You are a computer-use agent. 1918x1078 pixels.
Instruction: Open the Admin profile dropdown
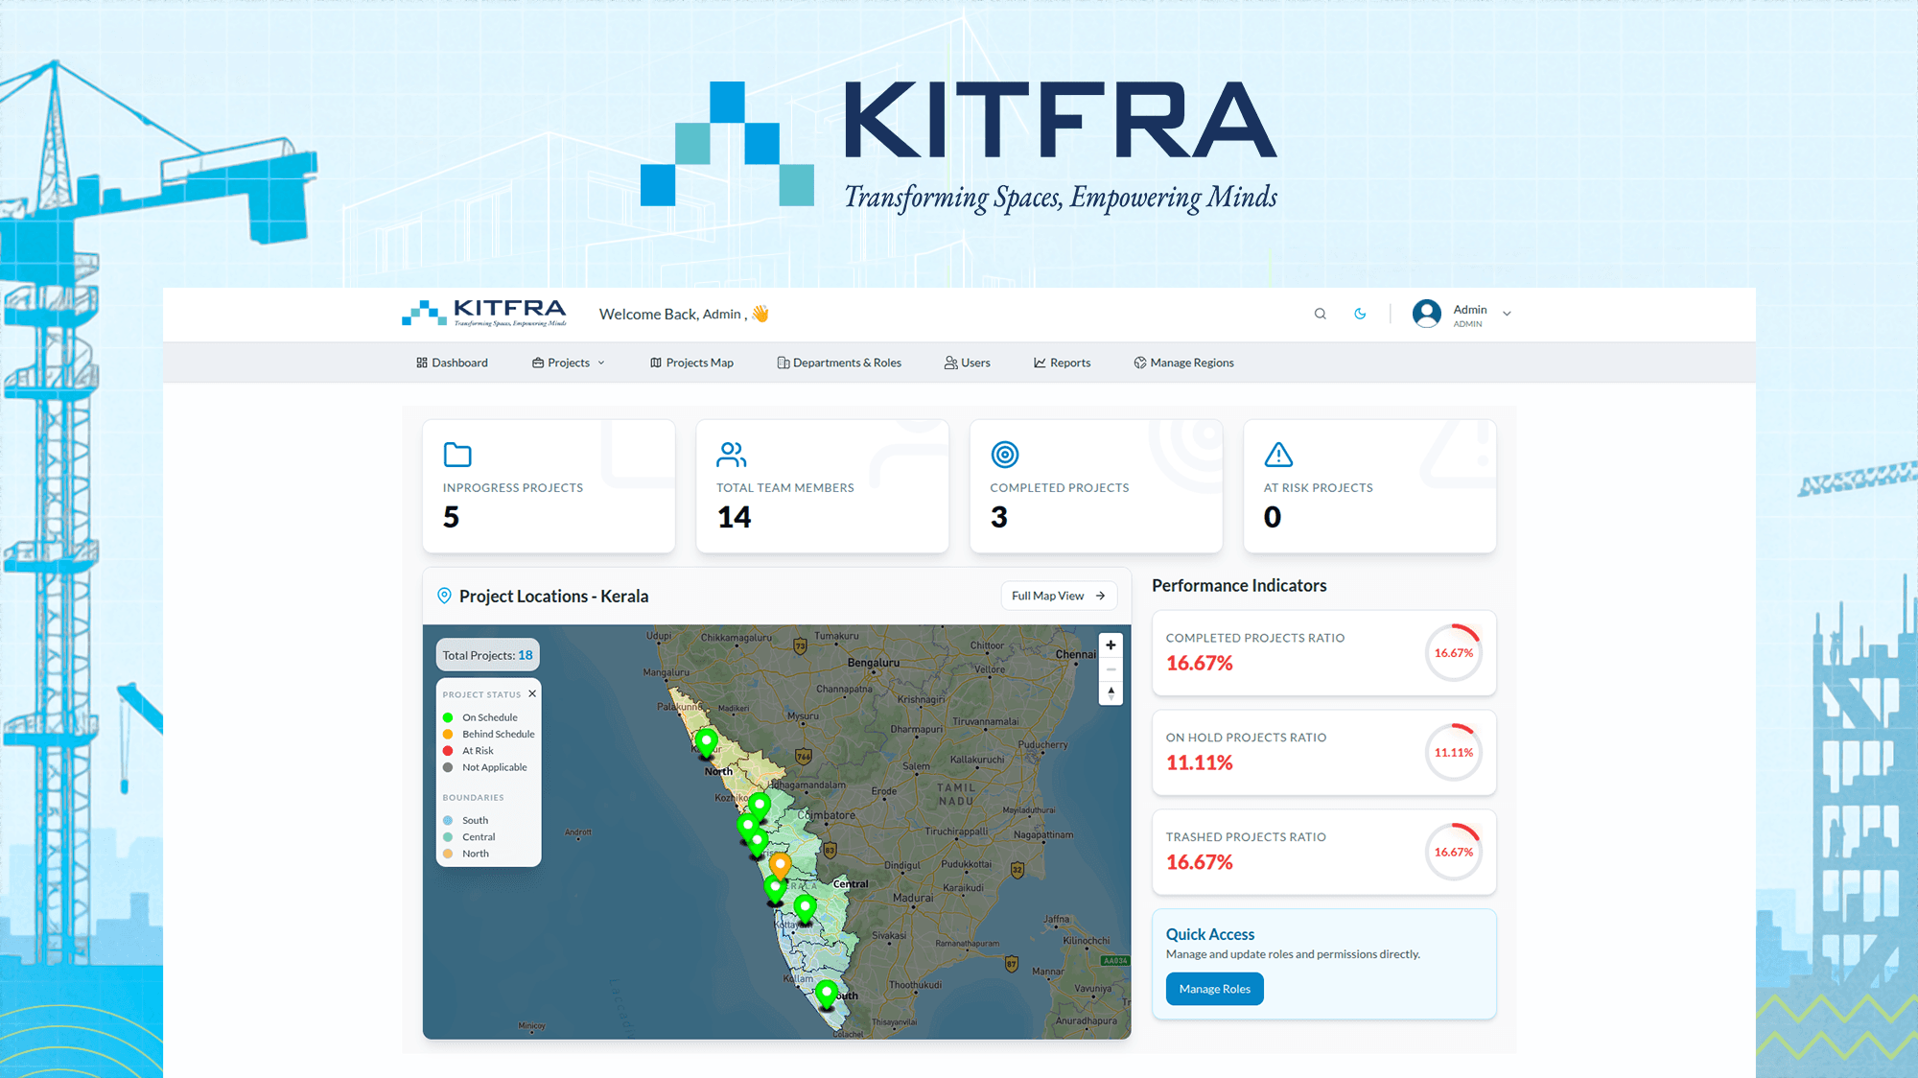(1507, 314)
